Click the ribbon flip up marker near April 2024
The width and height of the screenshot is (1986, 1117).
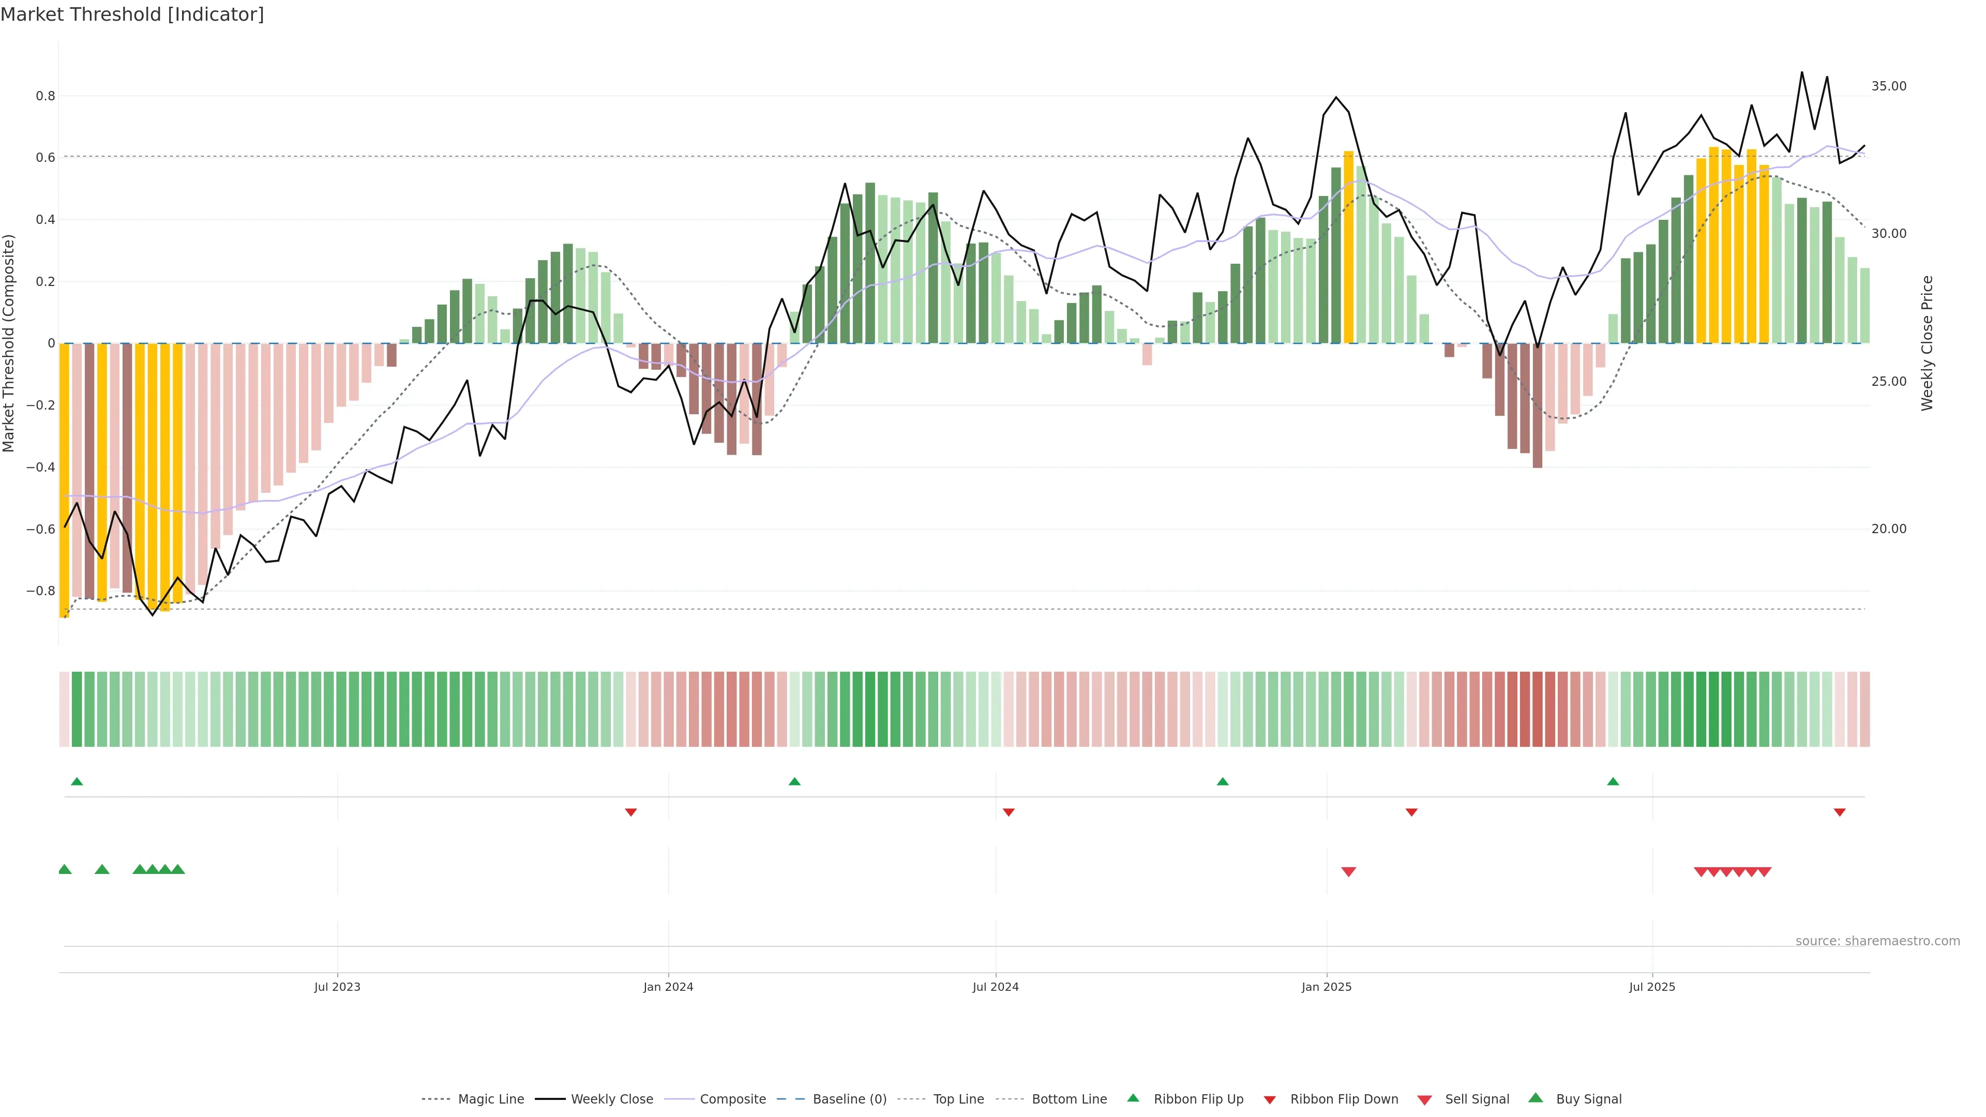point(795,782)
